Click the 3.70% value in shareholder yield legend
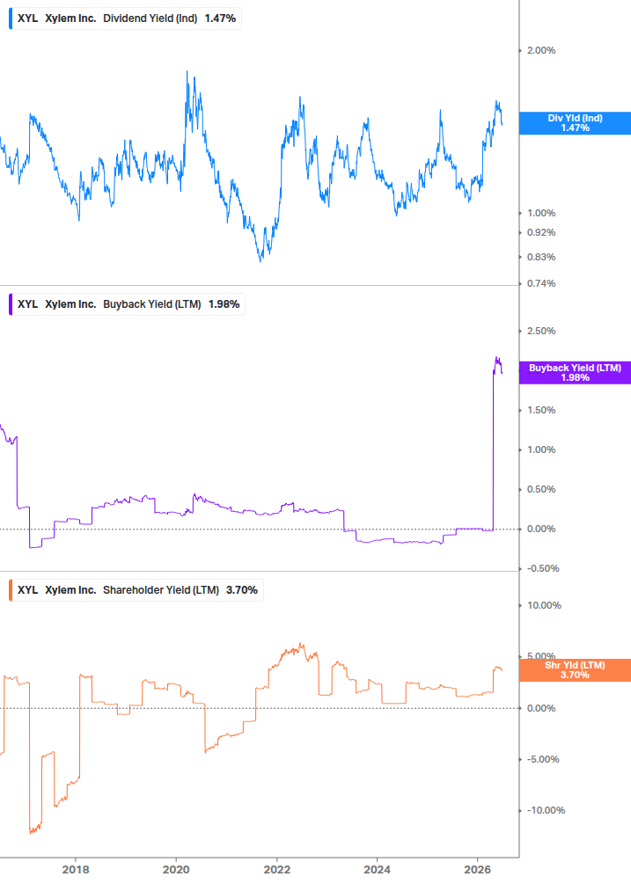 click(242, 590)
